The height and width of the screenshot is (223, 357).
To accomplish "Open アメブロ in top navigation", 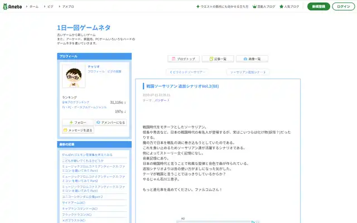I will pos(68,7).
